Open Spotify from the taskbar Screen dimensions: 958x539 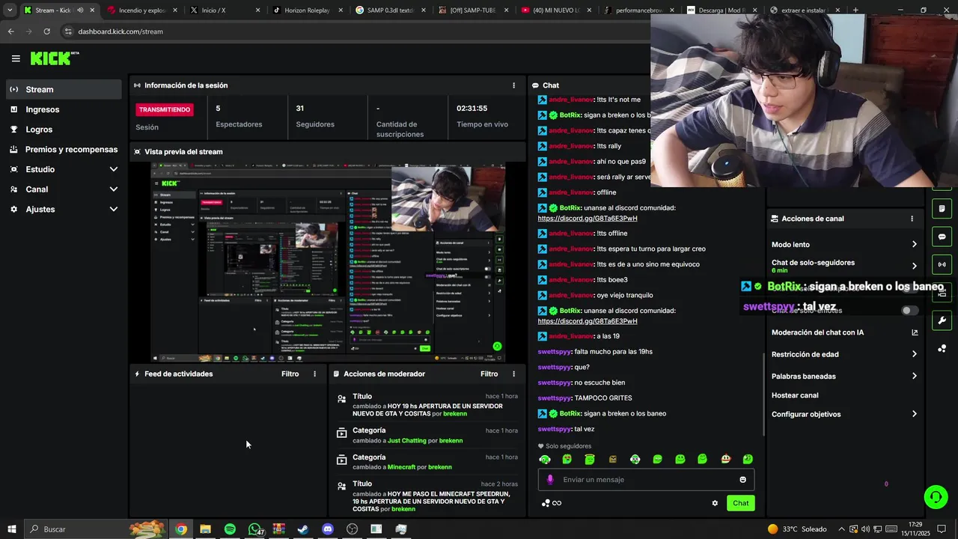pos(230,529)
